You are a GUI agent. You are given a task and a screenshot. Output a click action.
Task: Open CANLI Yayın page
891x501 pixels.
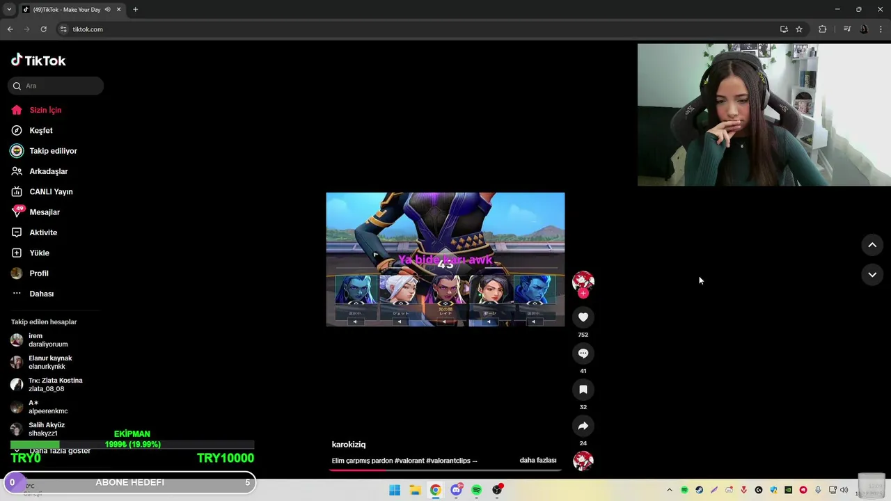coord(51,192)
